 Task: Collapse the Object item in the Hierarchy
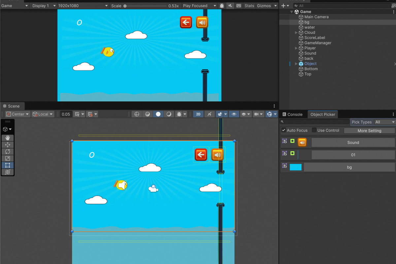coord(296,63)
